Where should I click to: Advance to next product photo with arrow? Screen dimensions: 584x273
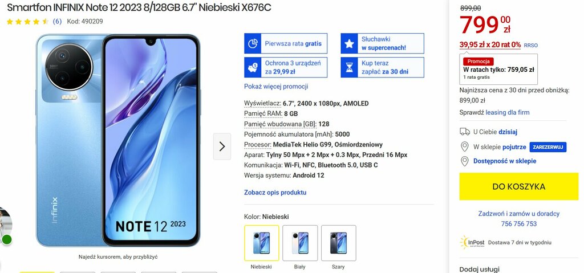click(222, 146)
